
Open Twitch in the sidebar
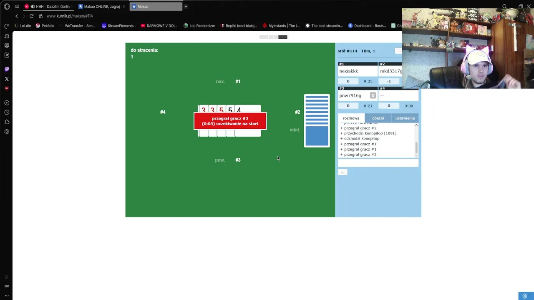coord(7,69)
